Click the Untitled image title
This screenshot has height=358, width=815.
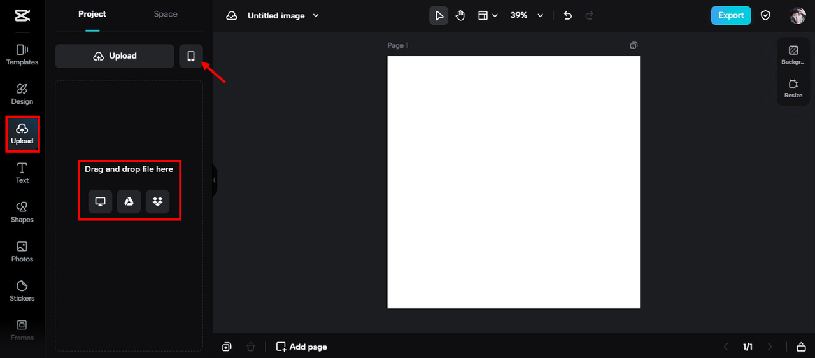pos(276,15)
